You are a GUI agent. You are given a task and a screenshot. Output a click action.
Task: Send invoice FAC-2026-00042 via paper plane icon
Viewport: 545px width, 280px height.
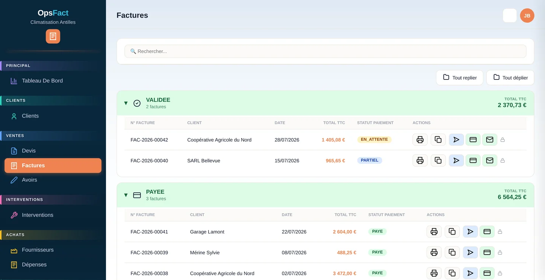click(x=456, y=140)
